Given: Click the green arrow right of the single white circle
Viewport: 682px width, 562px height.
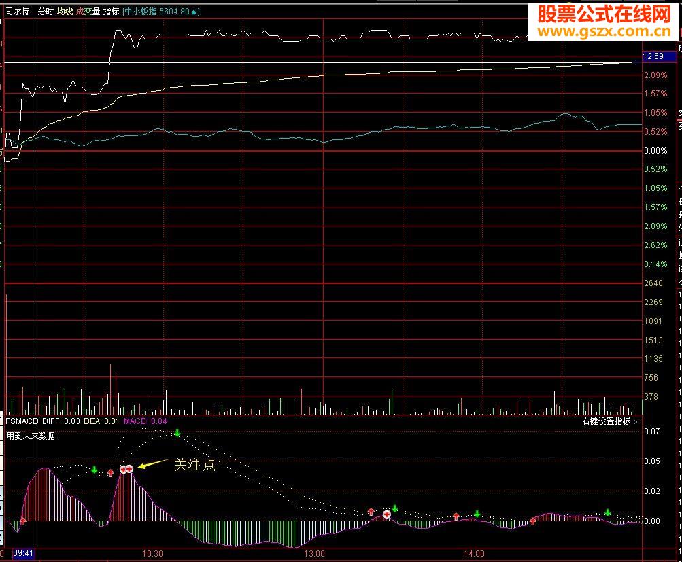Looking at the screenshot, I should tap(394, 508).
